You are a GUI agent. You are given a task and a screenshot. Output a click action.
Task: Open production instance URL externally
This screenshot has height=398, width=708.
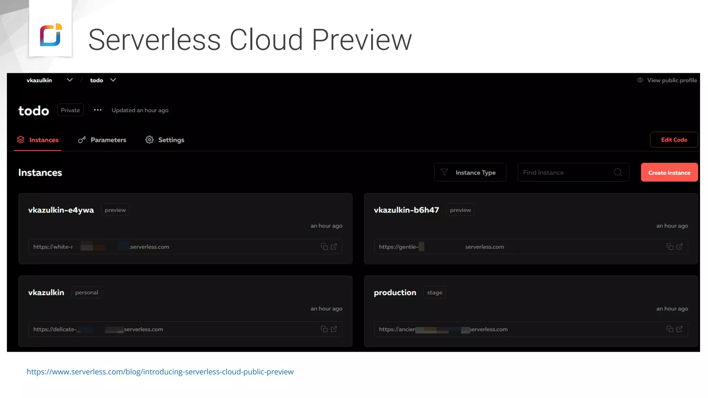click(680, 329)
